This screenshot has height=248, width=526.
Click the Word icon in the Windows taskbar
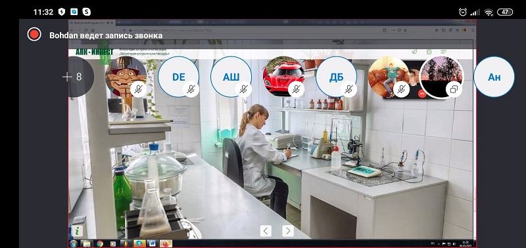[x=153, y=243]
